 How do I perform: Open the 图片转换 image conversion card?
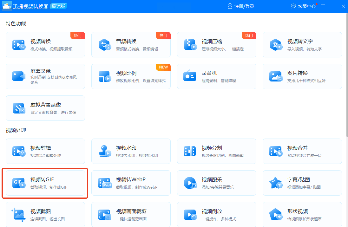pos(302,76)
